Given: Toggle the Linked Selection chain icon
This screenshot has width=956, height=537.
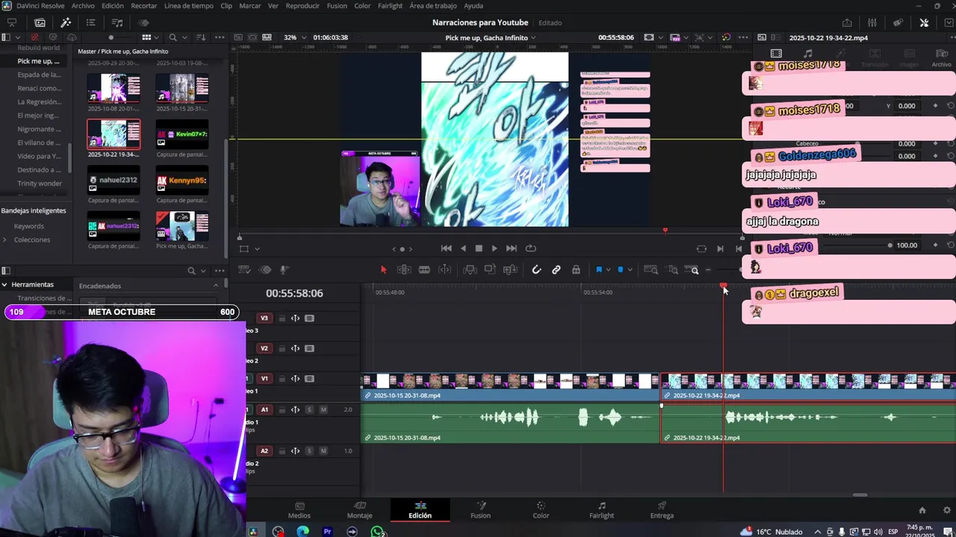Looking at the screenshot, I should click(x=556, y=270).
